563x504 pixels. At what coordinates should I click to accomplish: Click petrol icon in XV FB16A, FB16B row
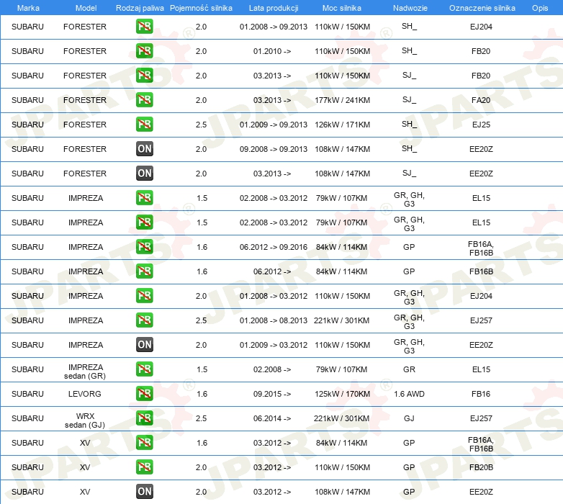[144, 442]
